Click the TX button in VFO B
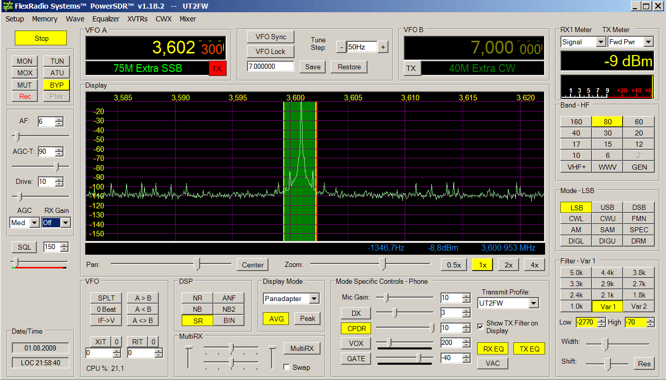The image size is (666, 380). pyautogui.click(x=411, y=68)
